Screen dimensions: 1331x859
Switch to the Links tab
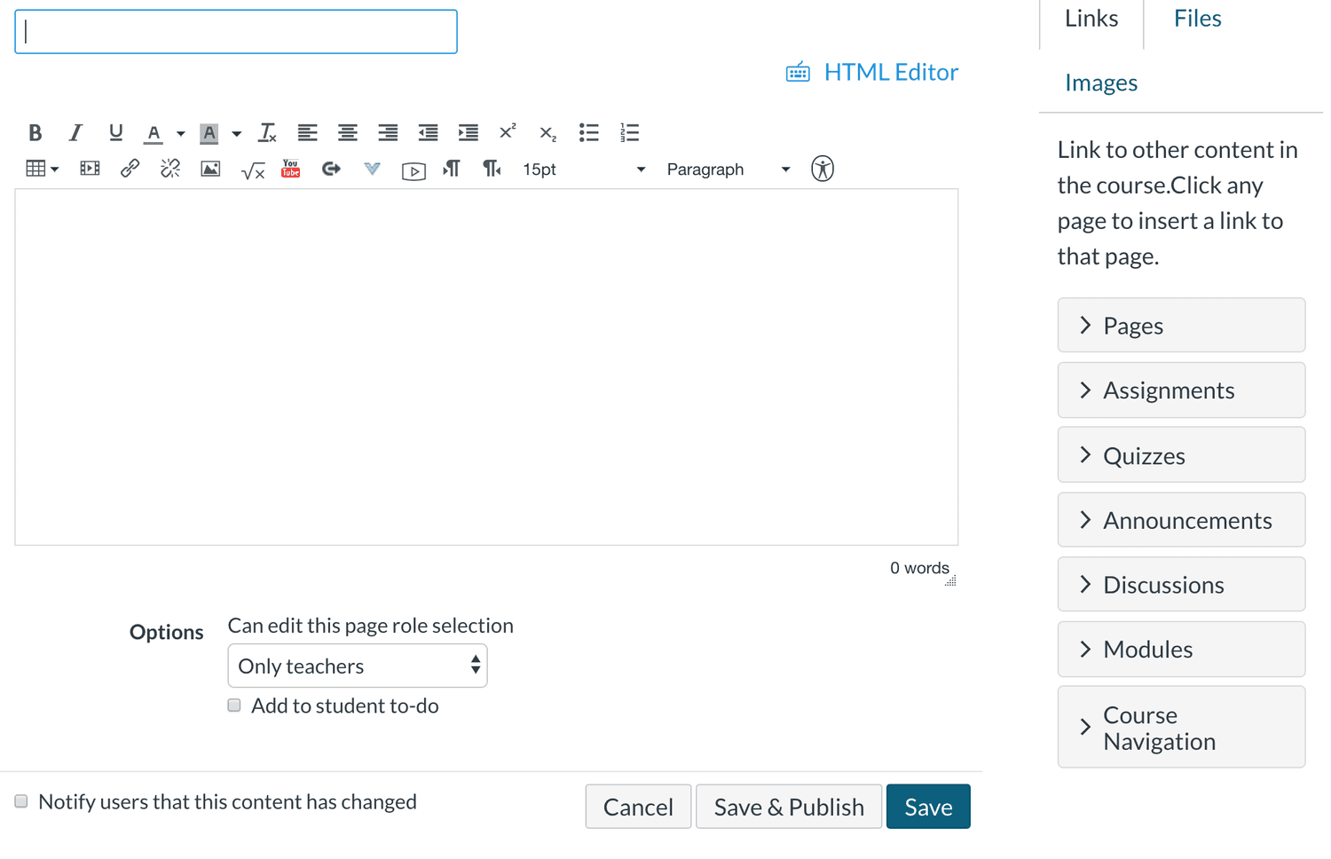point(1091,20)
